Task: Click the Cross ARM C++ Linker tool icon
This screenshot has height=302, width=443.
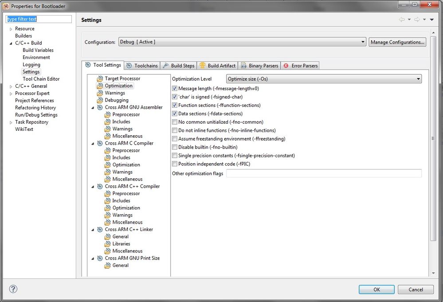Action: pos(100,229)
